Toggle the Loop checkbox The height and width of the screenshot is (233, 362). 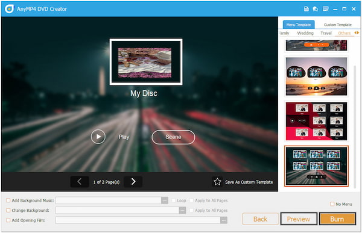click(173, 200)
